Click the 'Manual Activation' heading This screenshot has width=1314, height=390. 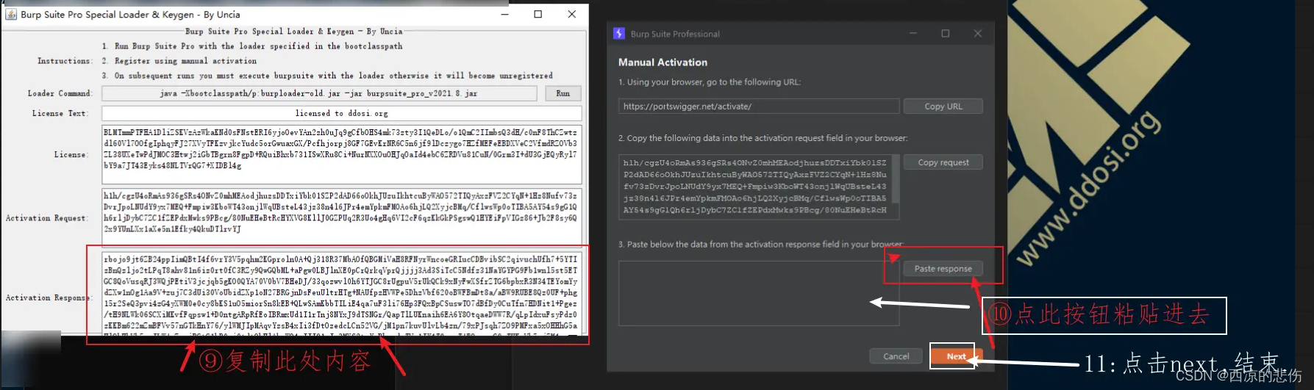click(x=663, y=62)
